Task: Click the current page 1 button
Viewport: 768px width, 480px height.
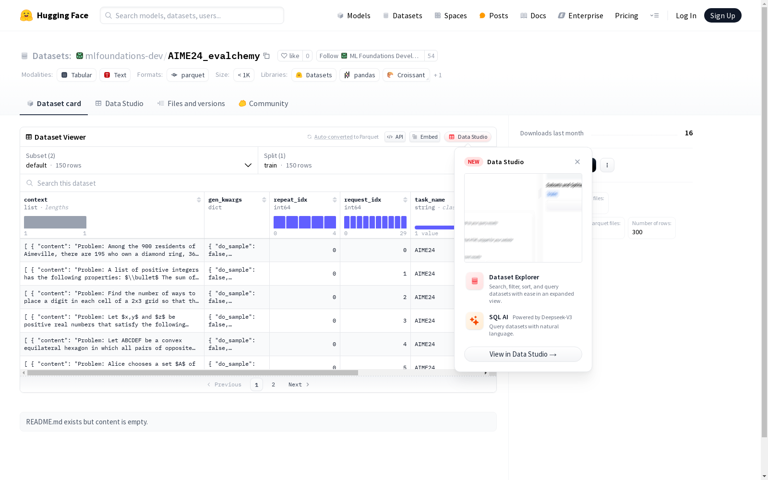Action: point(256,384)
